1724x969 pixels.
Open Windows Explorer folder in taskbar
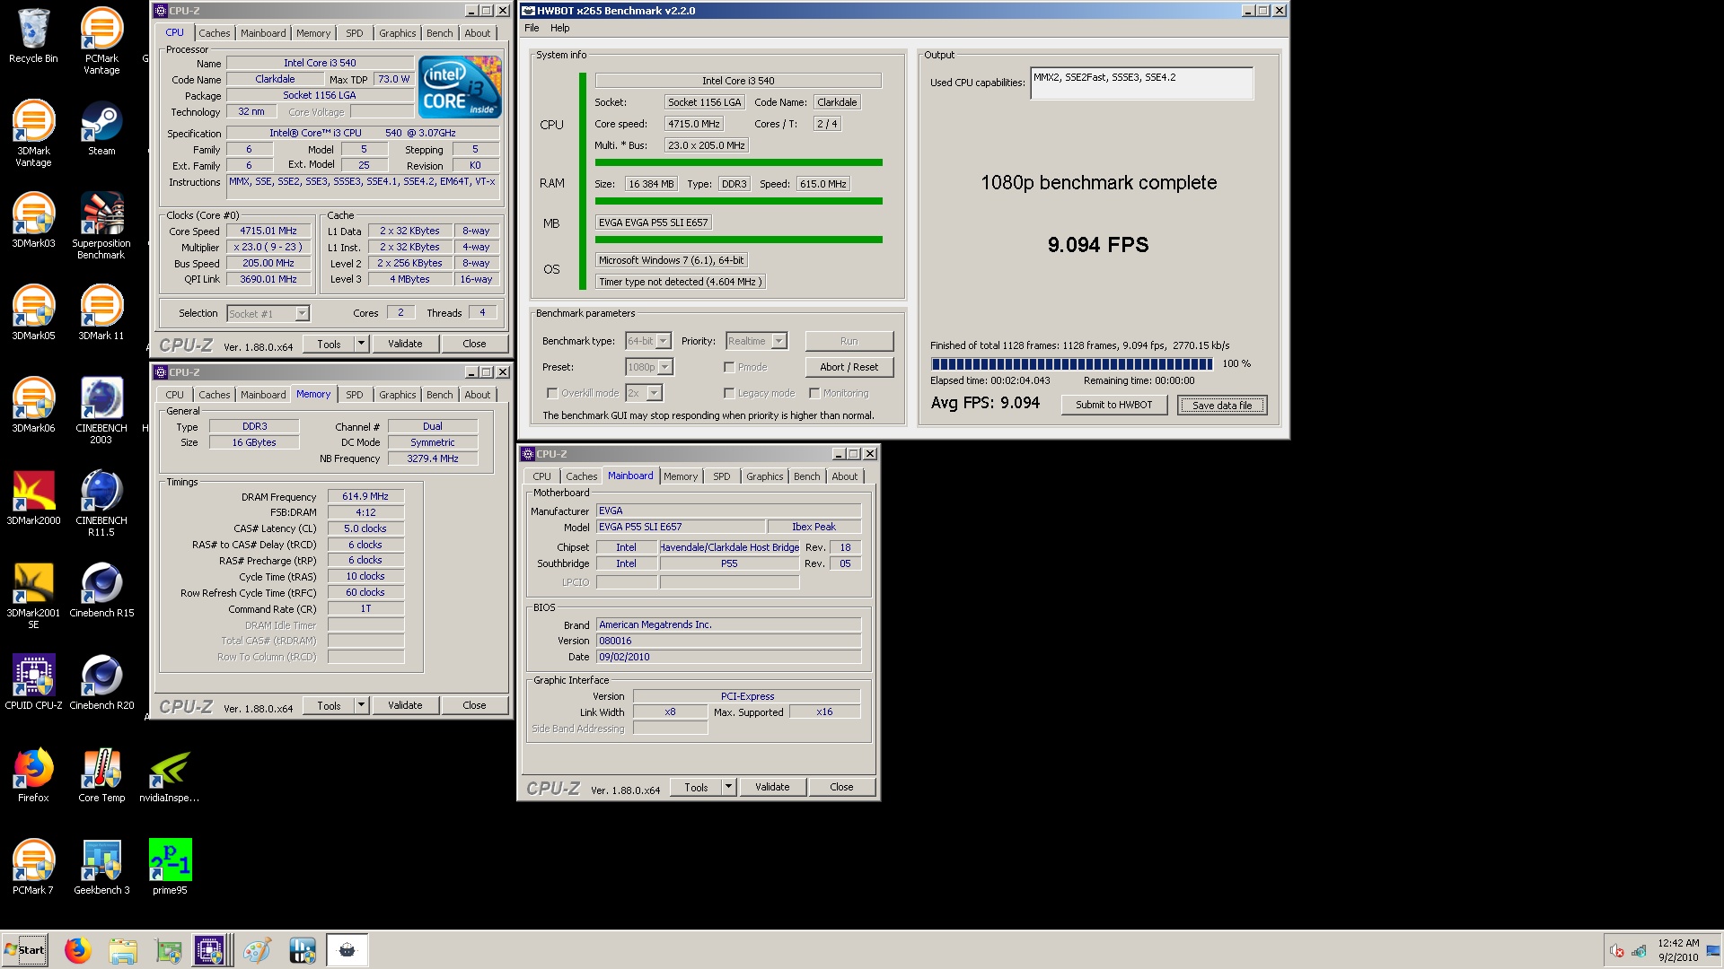pyautogui.click(x=123, y=950)
